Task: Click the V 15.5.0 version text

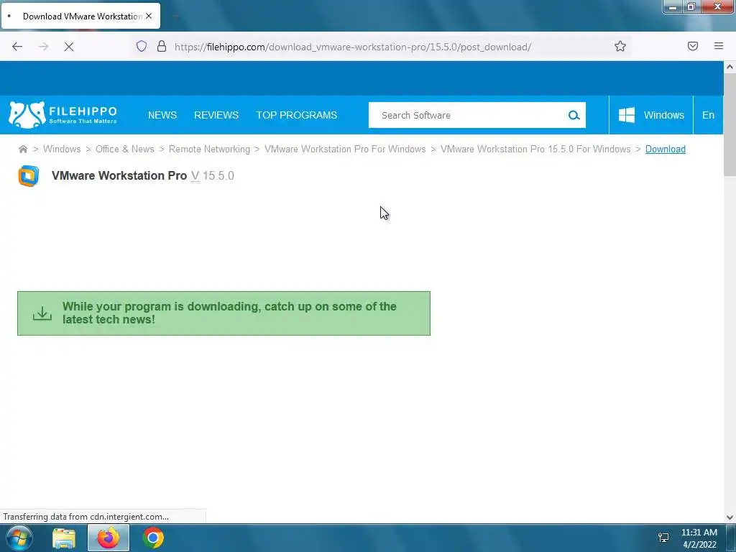Action: pyautogui.click(x=213, y=175)
